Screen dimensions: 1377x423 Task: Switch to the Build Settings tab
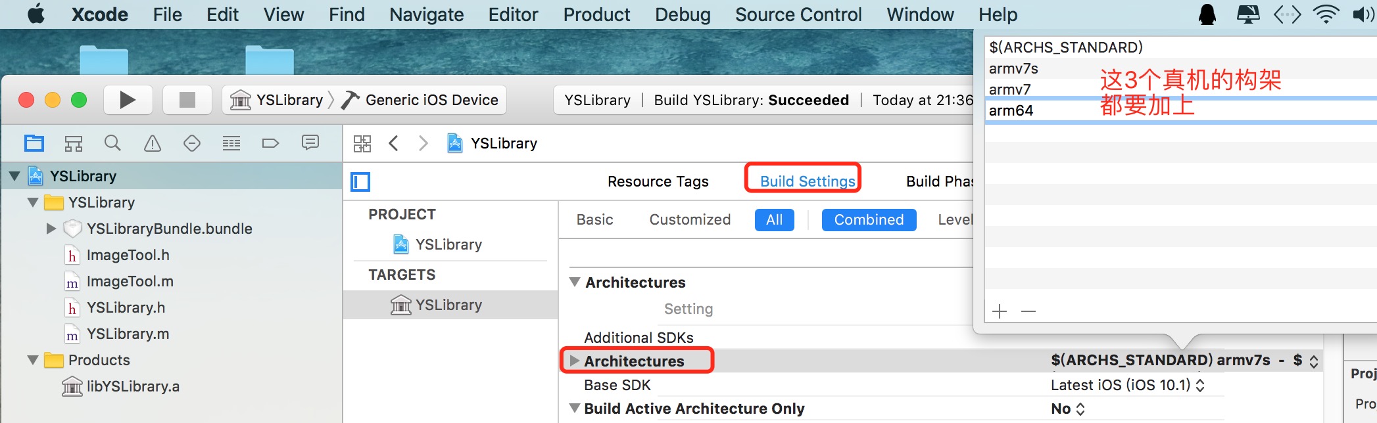(808, 181)
